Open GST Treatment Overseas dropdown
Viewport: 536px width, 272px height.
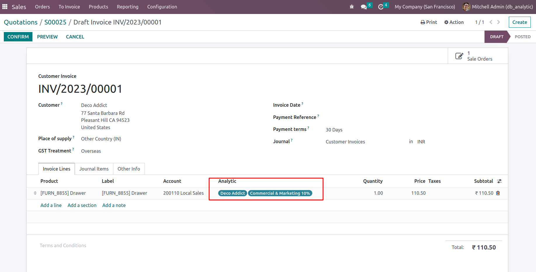point(91,151)
